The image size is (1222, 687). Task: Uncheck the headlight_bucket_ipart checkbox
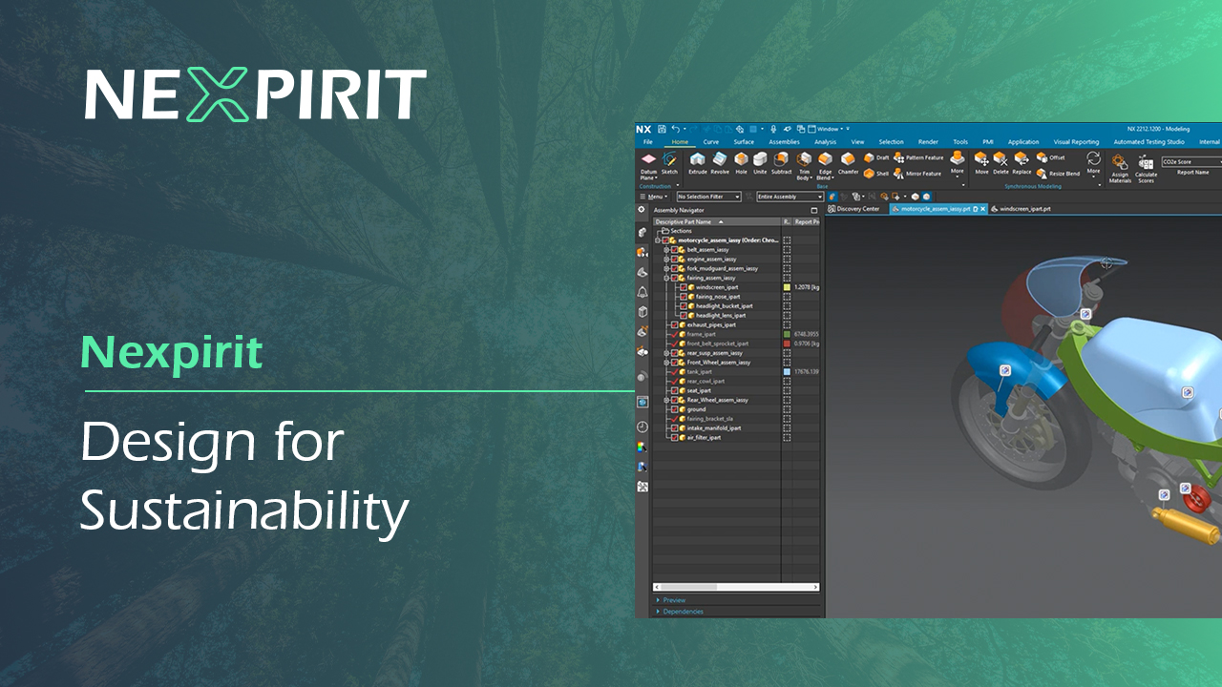(684, 306)
